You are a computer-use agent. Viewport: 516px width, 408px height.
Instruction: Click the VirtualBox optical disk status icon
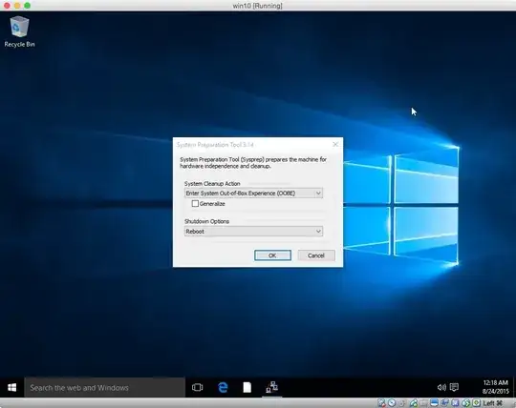coord(392,402)
